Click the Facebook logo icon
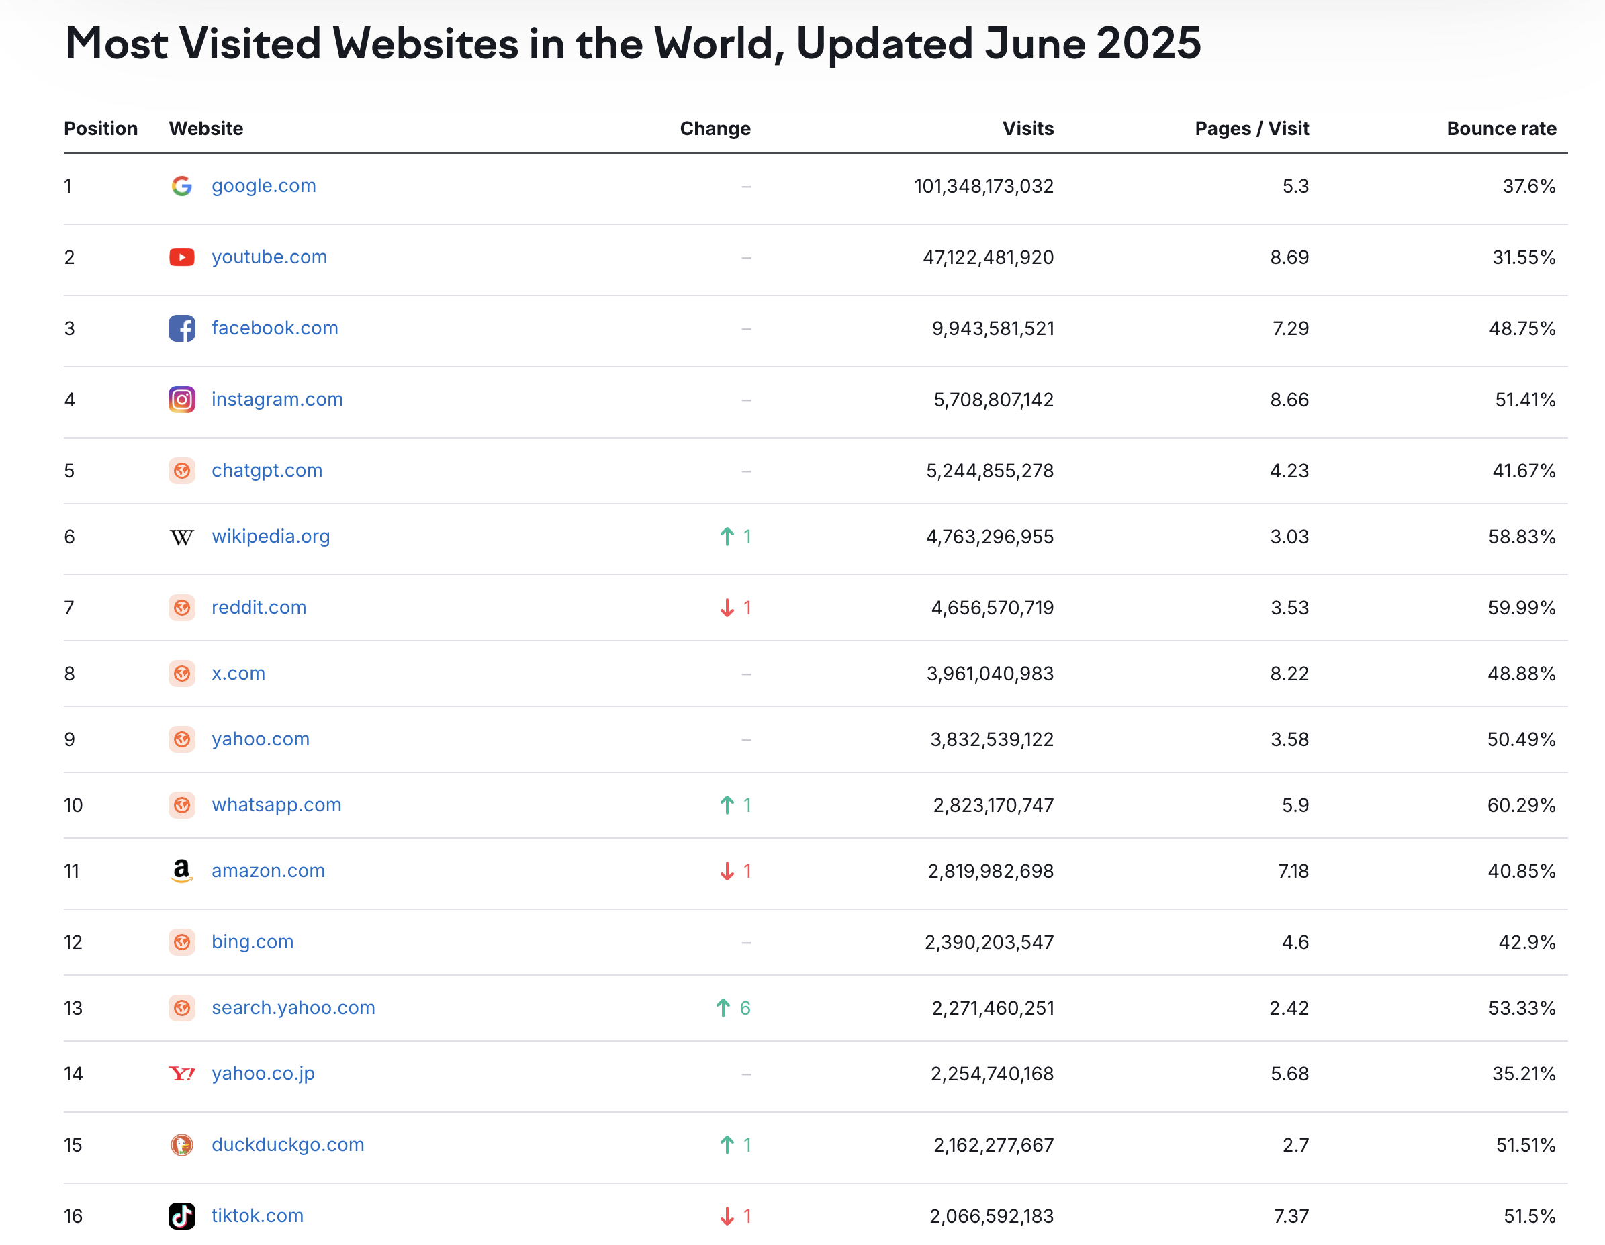This screenshot has height=1245, width=1605. (x=181, y=328)
